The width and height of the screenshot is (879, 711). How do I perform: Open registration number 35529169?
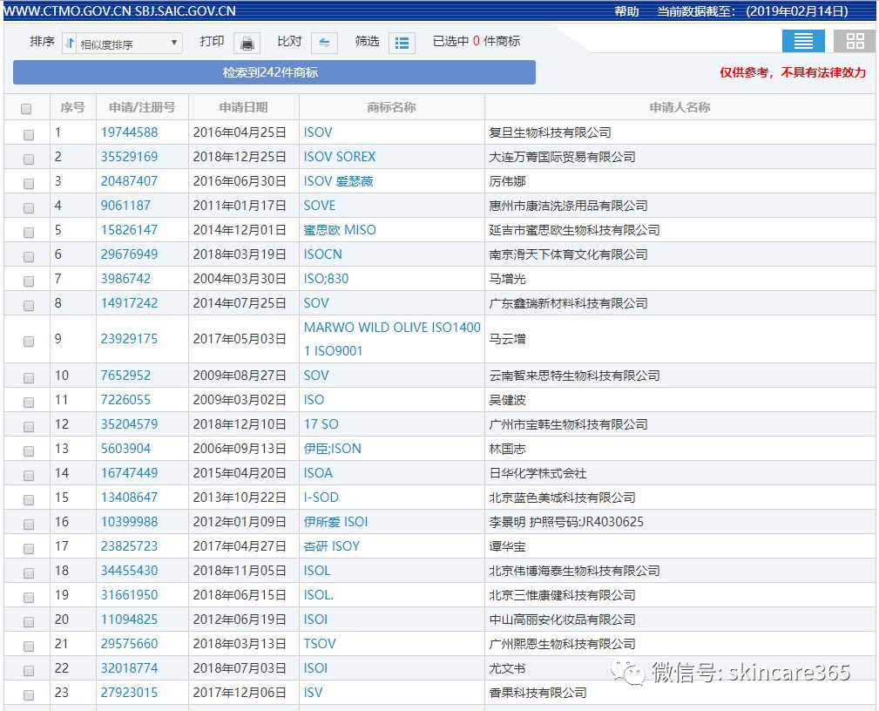(142, 156)
